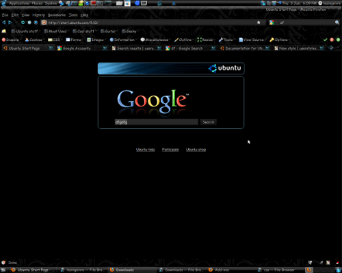Click the clock showing 6:09 PM
342x273 pixels.
[299, 3]
